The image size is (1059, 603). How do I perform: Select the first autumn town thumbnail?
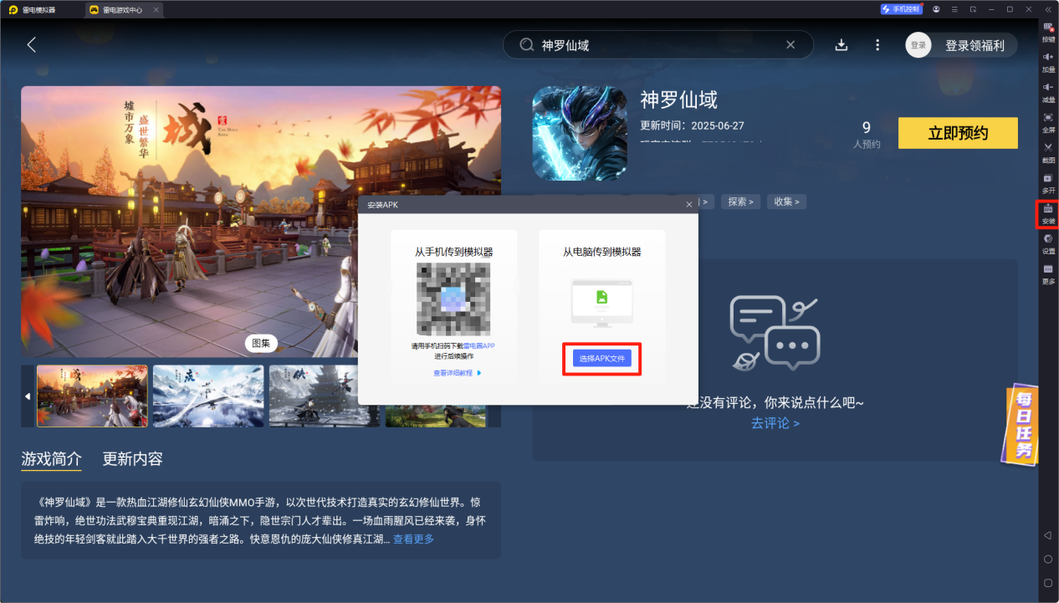click(92, 396)
